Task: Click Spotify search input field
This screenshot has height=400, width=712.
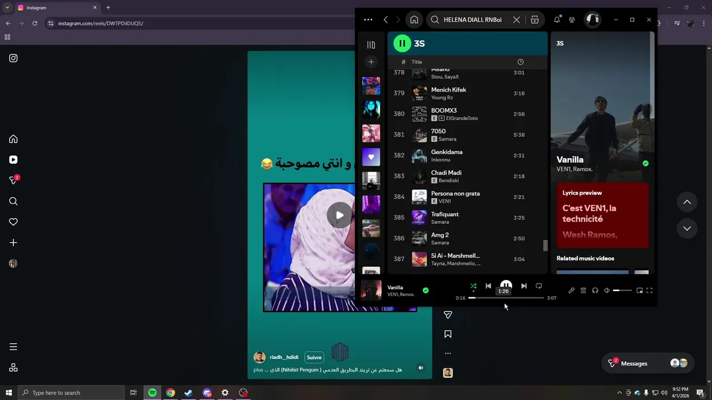Action: point(473,19)
